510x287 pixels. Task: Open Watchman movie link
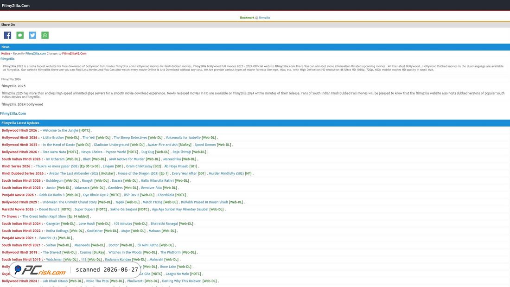[x=54, y=259]
